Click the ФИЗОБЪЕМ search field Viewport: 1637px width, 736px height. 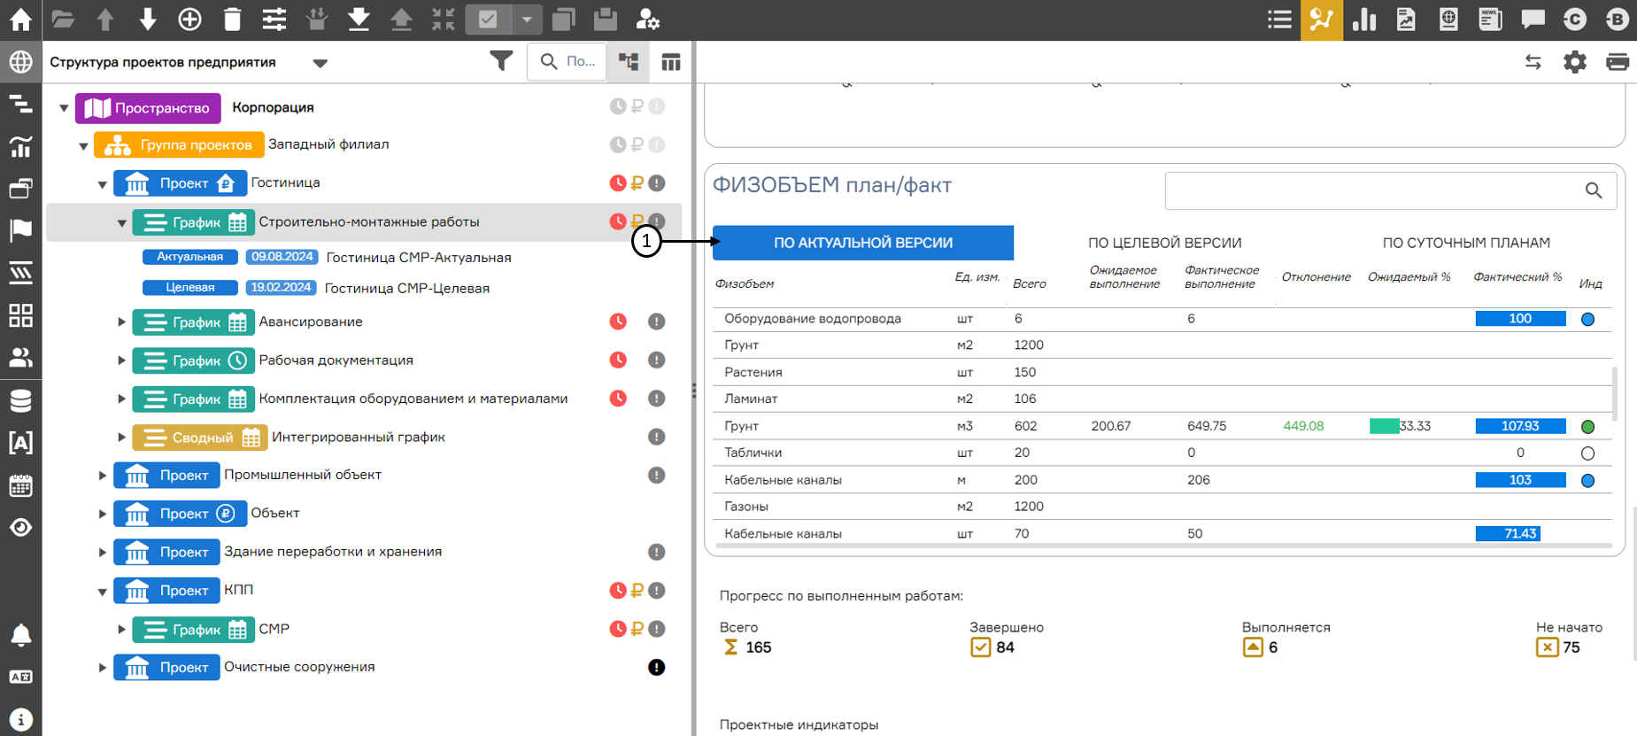click(1391, 190)
